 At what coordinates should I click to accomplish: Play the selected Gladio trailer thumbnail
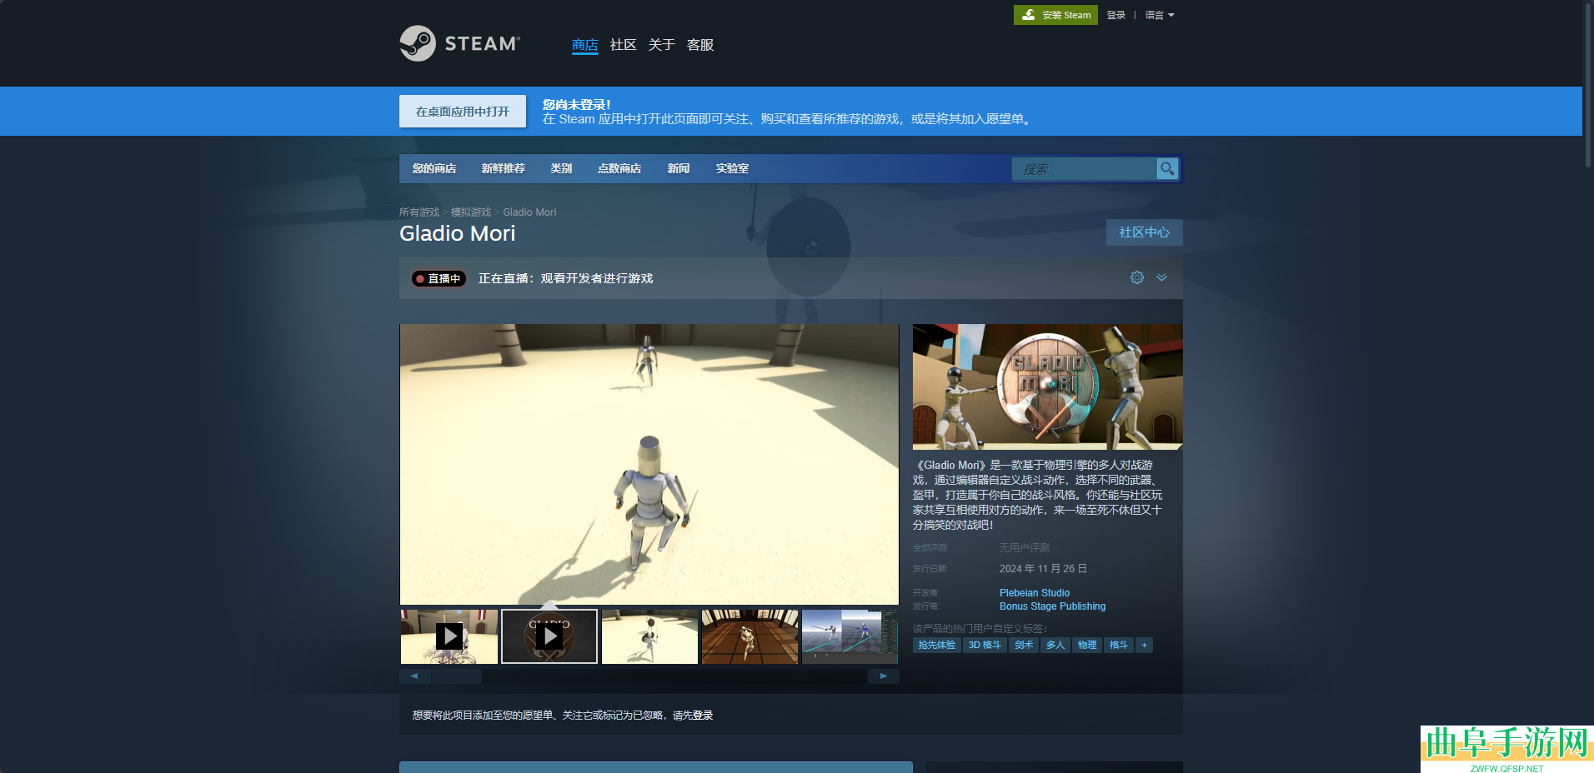pos(549,636)
